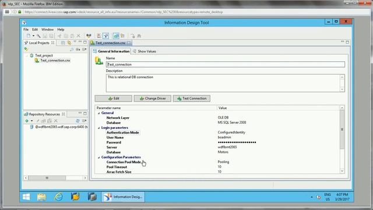Click green Insert Session icon in Repository Resources
This screenshot has width=373, height=210.
click(27, 121)
